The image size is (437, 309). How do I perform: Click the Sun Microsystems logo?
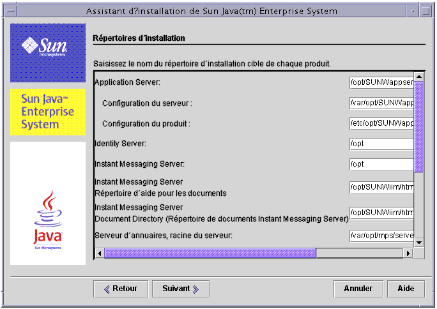pos(48,53)
